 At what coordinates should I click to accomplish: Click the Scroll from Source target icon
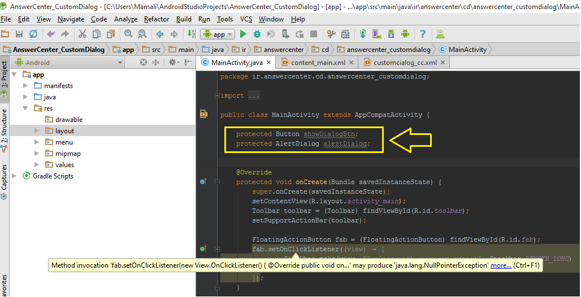tap(144, 63)
